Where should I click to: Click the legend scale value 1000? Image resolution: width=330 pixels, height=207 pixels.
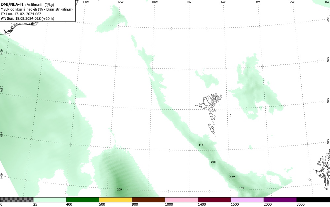point(169,204)
